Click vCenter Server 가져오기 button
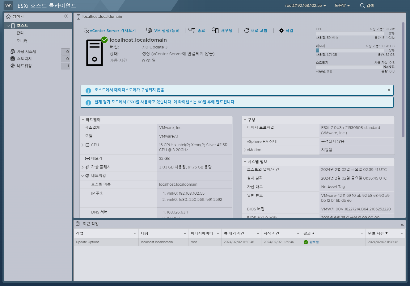 point(110,31)
